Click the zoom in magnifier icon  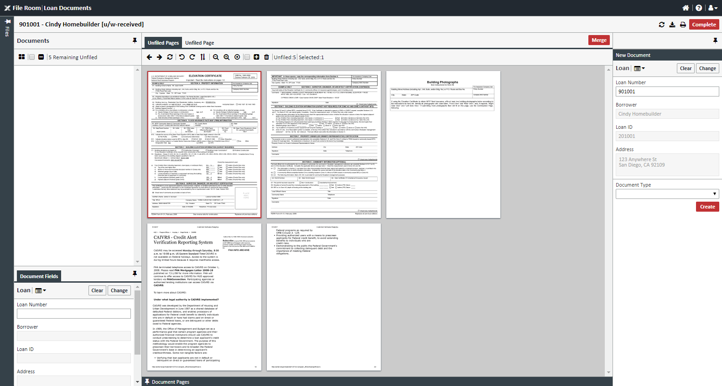[x=226, y=57]
